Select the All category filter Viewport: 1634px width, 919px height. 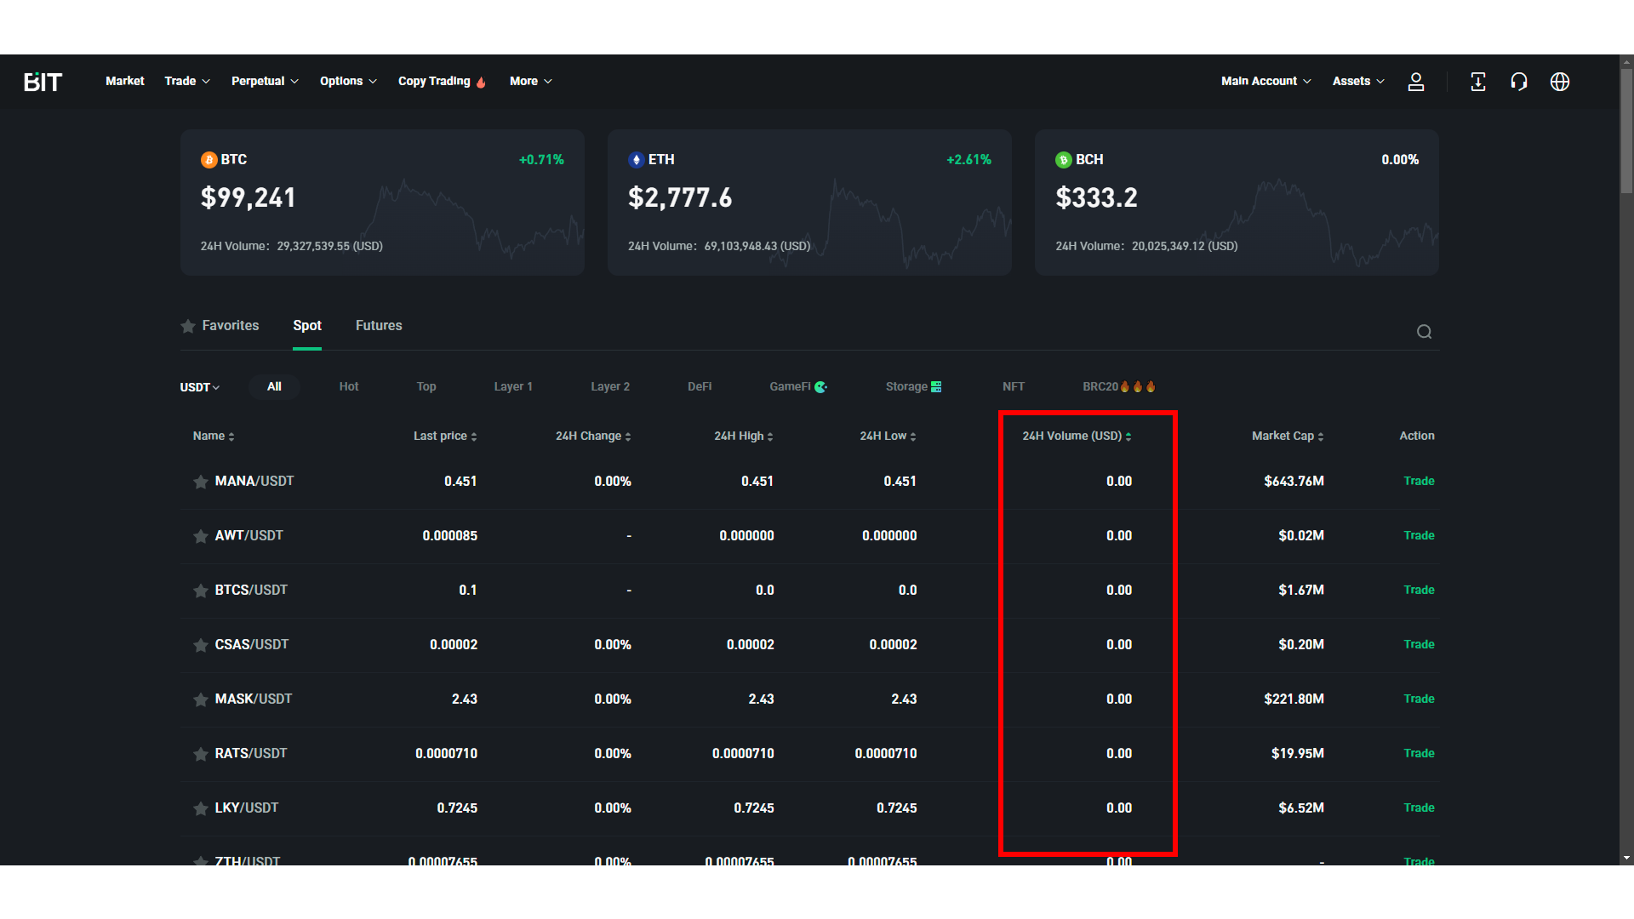(x=274, y=386)
